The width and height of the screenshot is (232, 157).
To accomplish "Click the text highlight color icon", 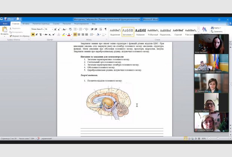I will click(x=63, y=34).
